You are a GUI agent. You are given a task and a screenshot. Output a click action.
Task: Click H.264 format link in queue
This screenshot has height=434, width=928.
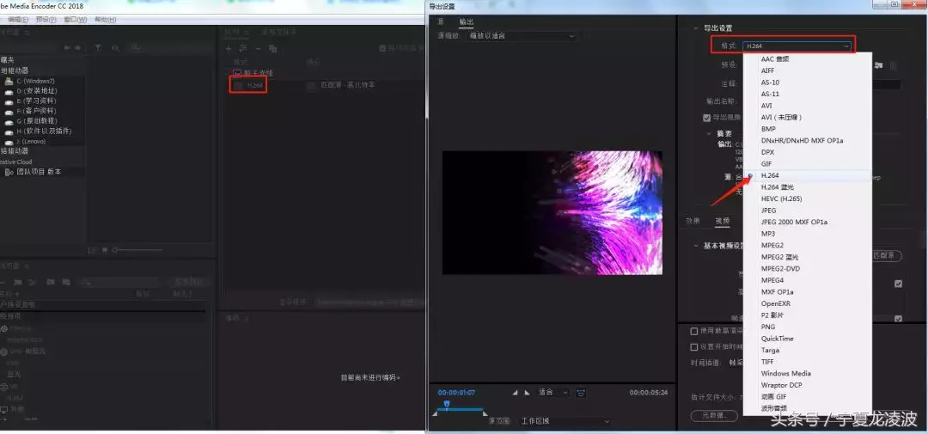[254, 85]
